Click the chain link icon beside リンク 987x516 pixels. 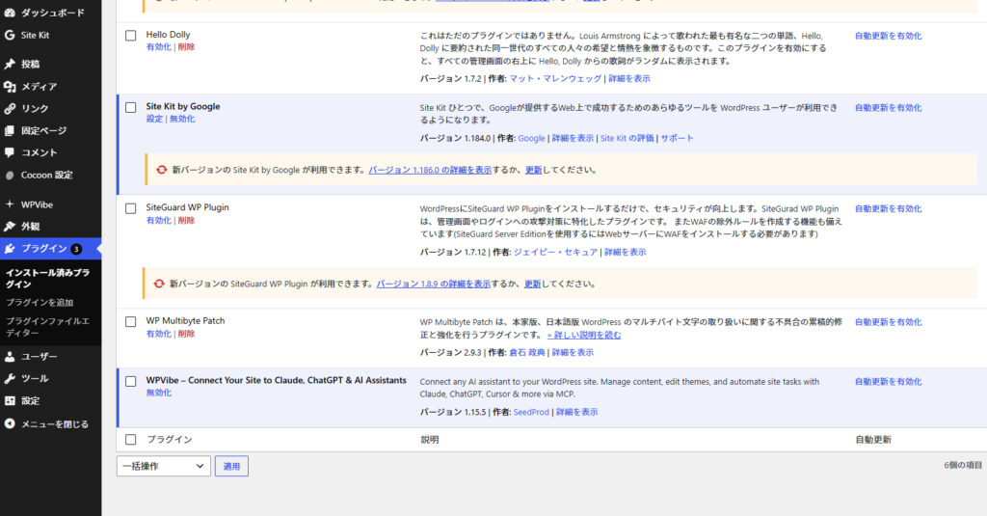pyautogui.click(x=10, y=108)
